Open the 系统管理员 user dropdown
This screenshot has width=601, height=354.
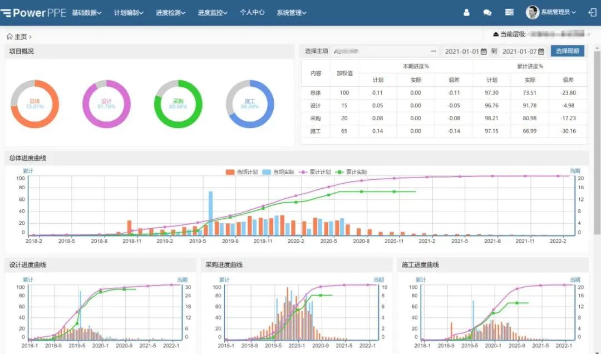pos(558,12)
